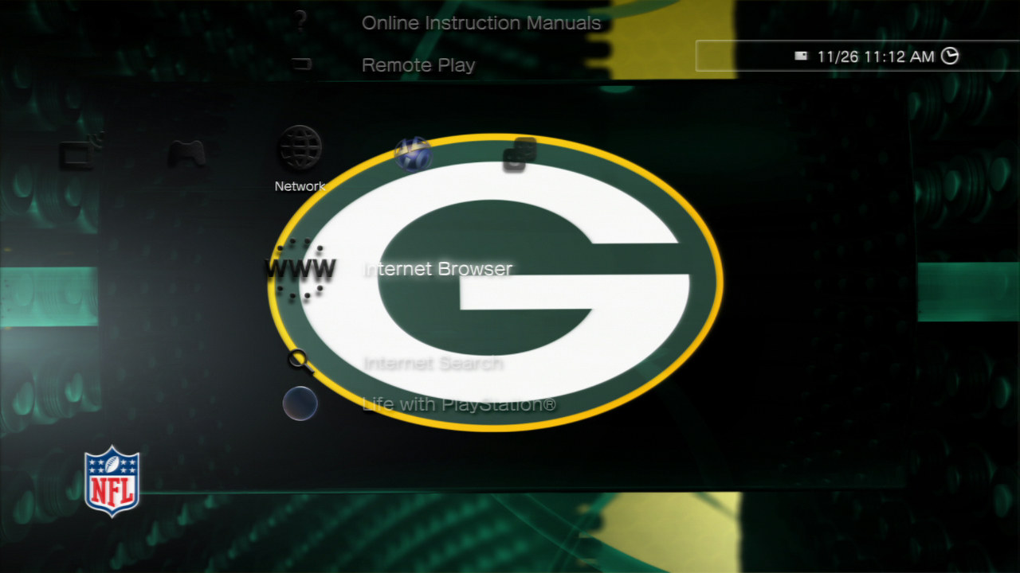
Task: Select the Internet Search magnifier icon
Action: click(300, 361)
